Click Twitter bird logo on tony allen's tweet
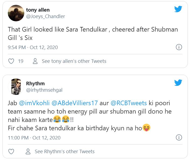Image resolution: width=190 pixels, height=164 pixels. [178, 9]
